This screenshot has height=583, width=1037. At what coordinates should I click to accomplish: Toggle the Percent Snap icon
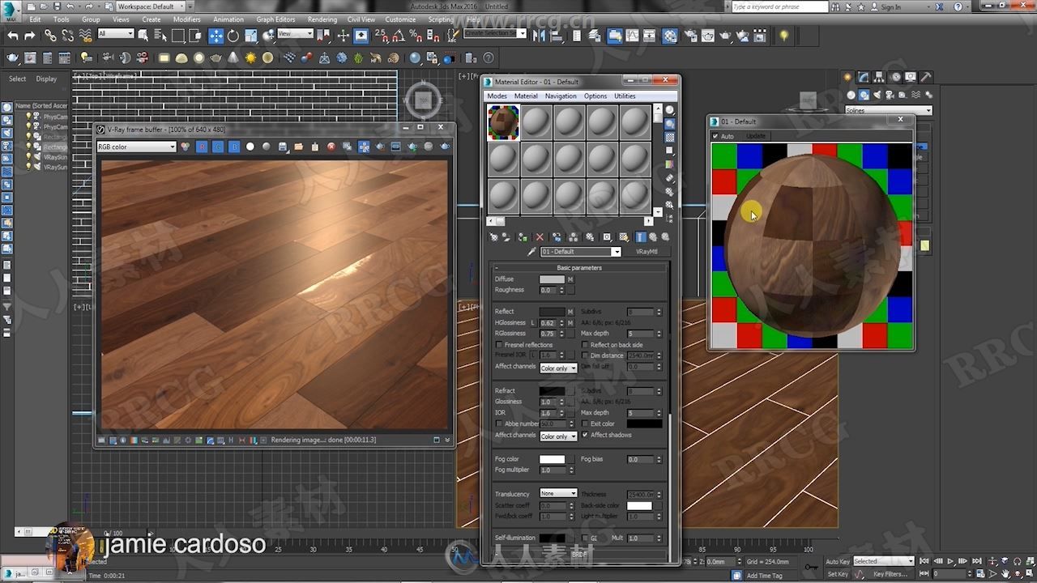416,36
